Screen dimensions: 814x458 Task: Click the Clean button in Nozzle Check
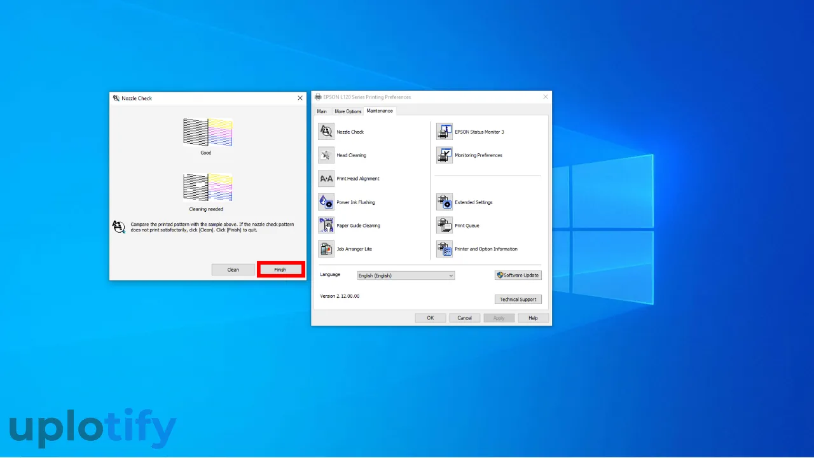coord(233,270)
